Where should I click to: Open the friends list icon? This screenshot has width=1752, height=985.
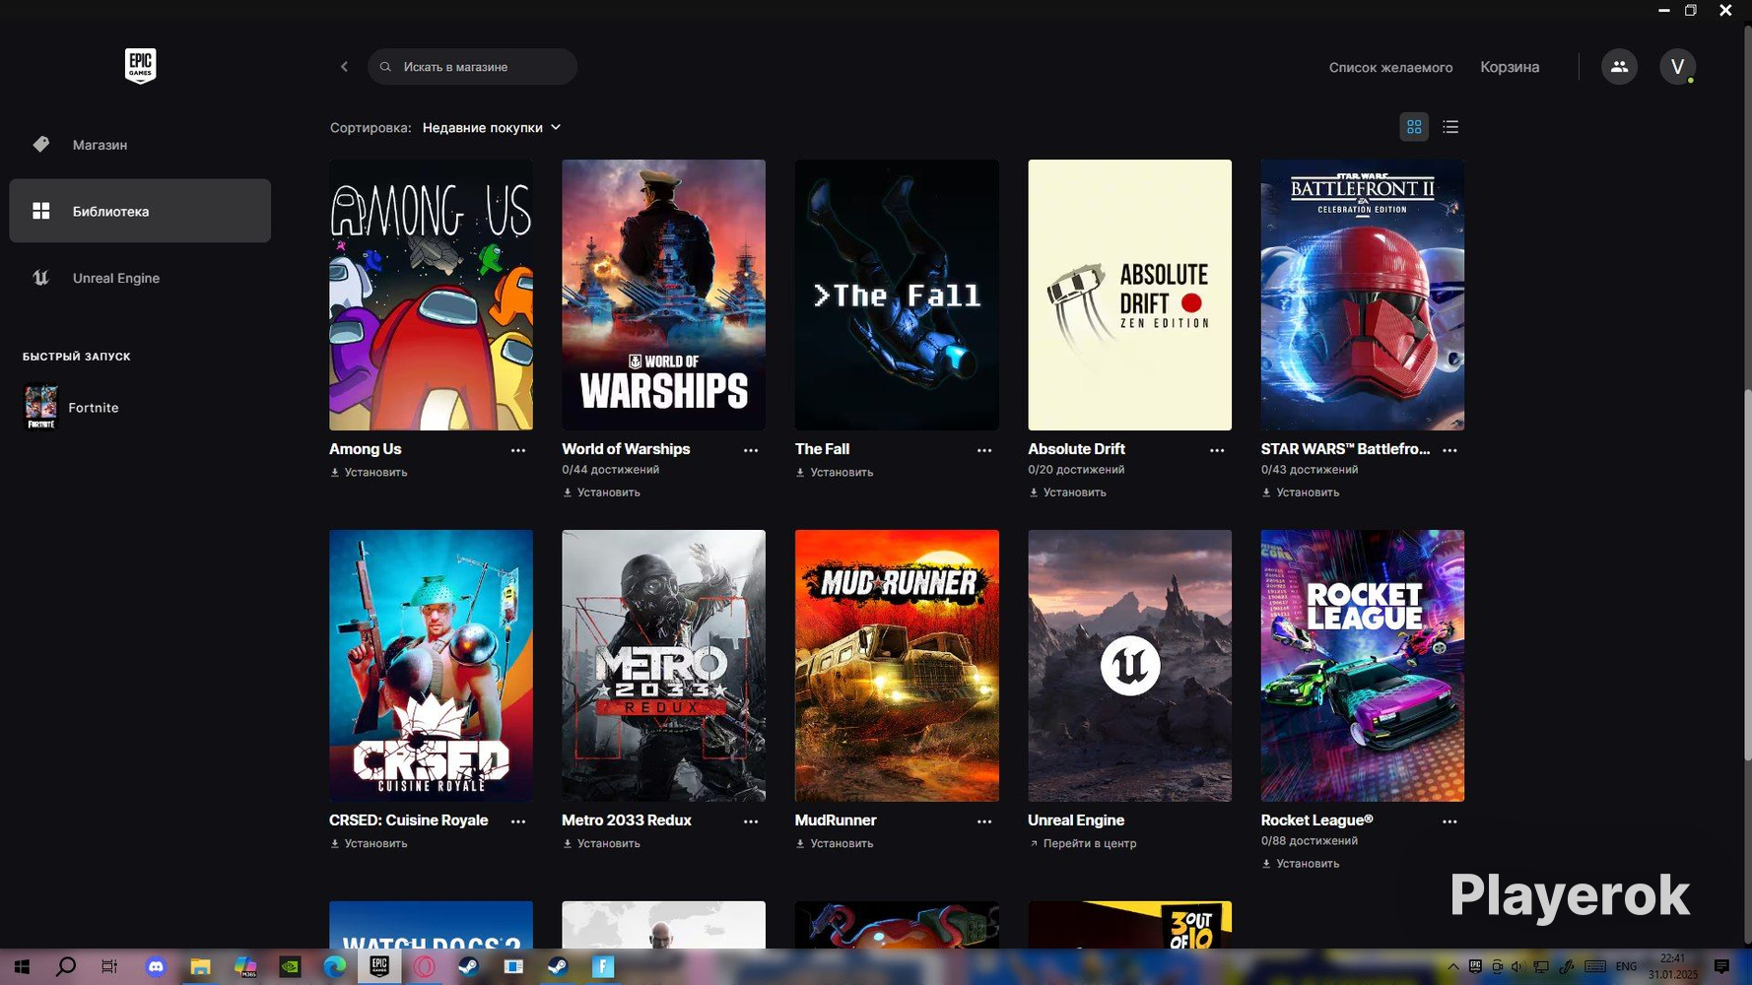pyautogui.click(x=1619, y=67)
